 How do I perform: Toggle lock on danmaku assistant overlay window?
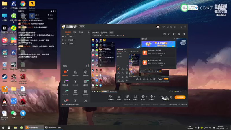click(51, 11)
